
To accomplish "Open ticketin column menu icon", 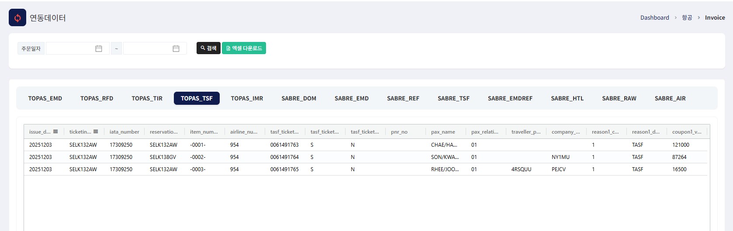I will (x=96, y=131).
